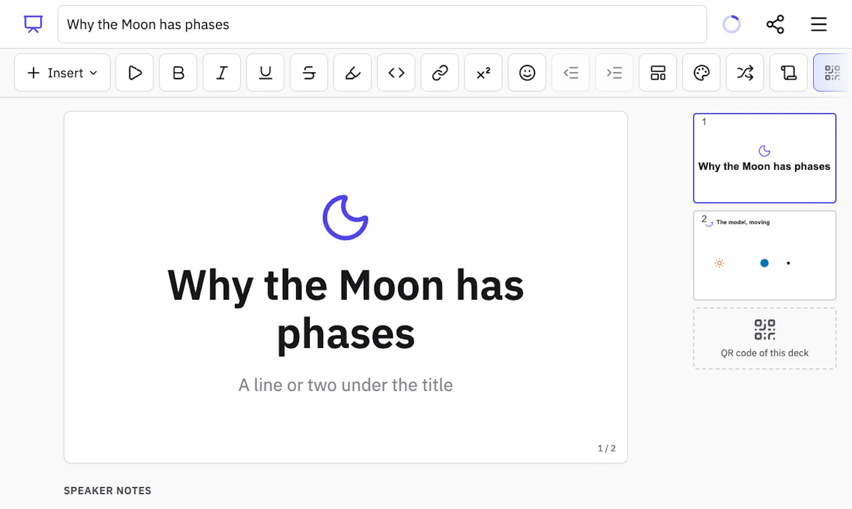This screenshot has width=852, height=509.
Task: Select slide 2 'The model, moving' thumbnail
Action: pyautogui.click(x=765, y=255)
